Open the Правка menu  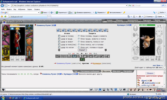(x=9, y=9)
